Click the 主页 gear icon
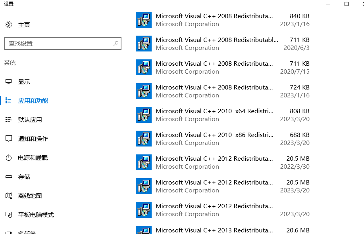 (x=9, y=25)
